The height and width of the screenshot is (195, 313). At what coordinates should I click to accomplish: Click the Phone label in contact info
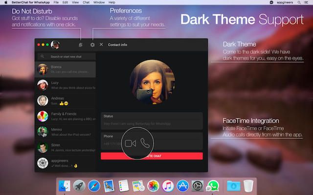pos(108,136)
